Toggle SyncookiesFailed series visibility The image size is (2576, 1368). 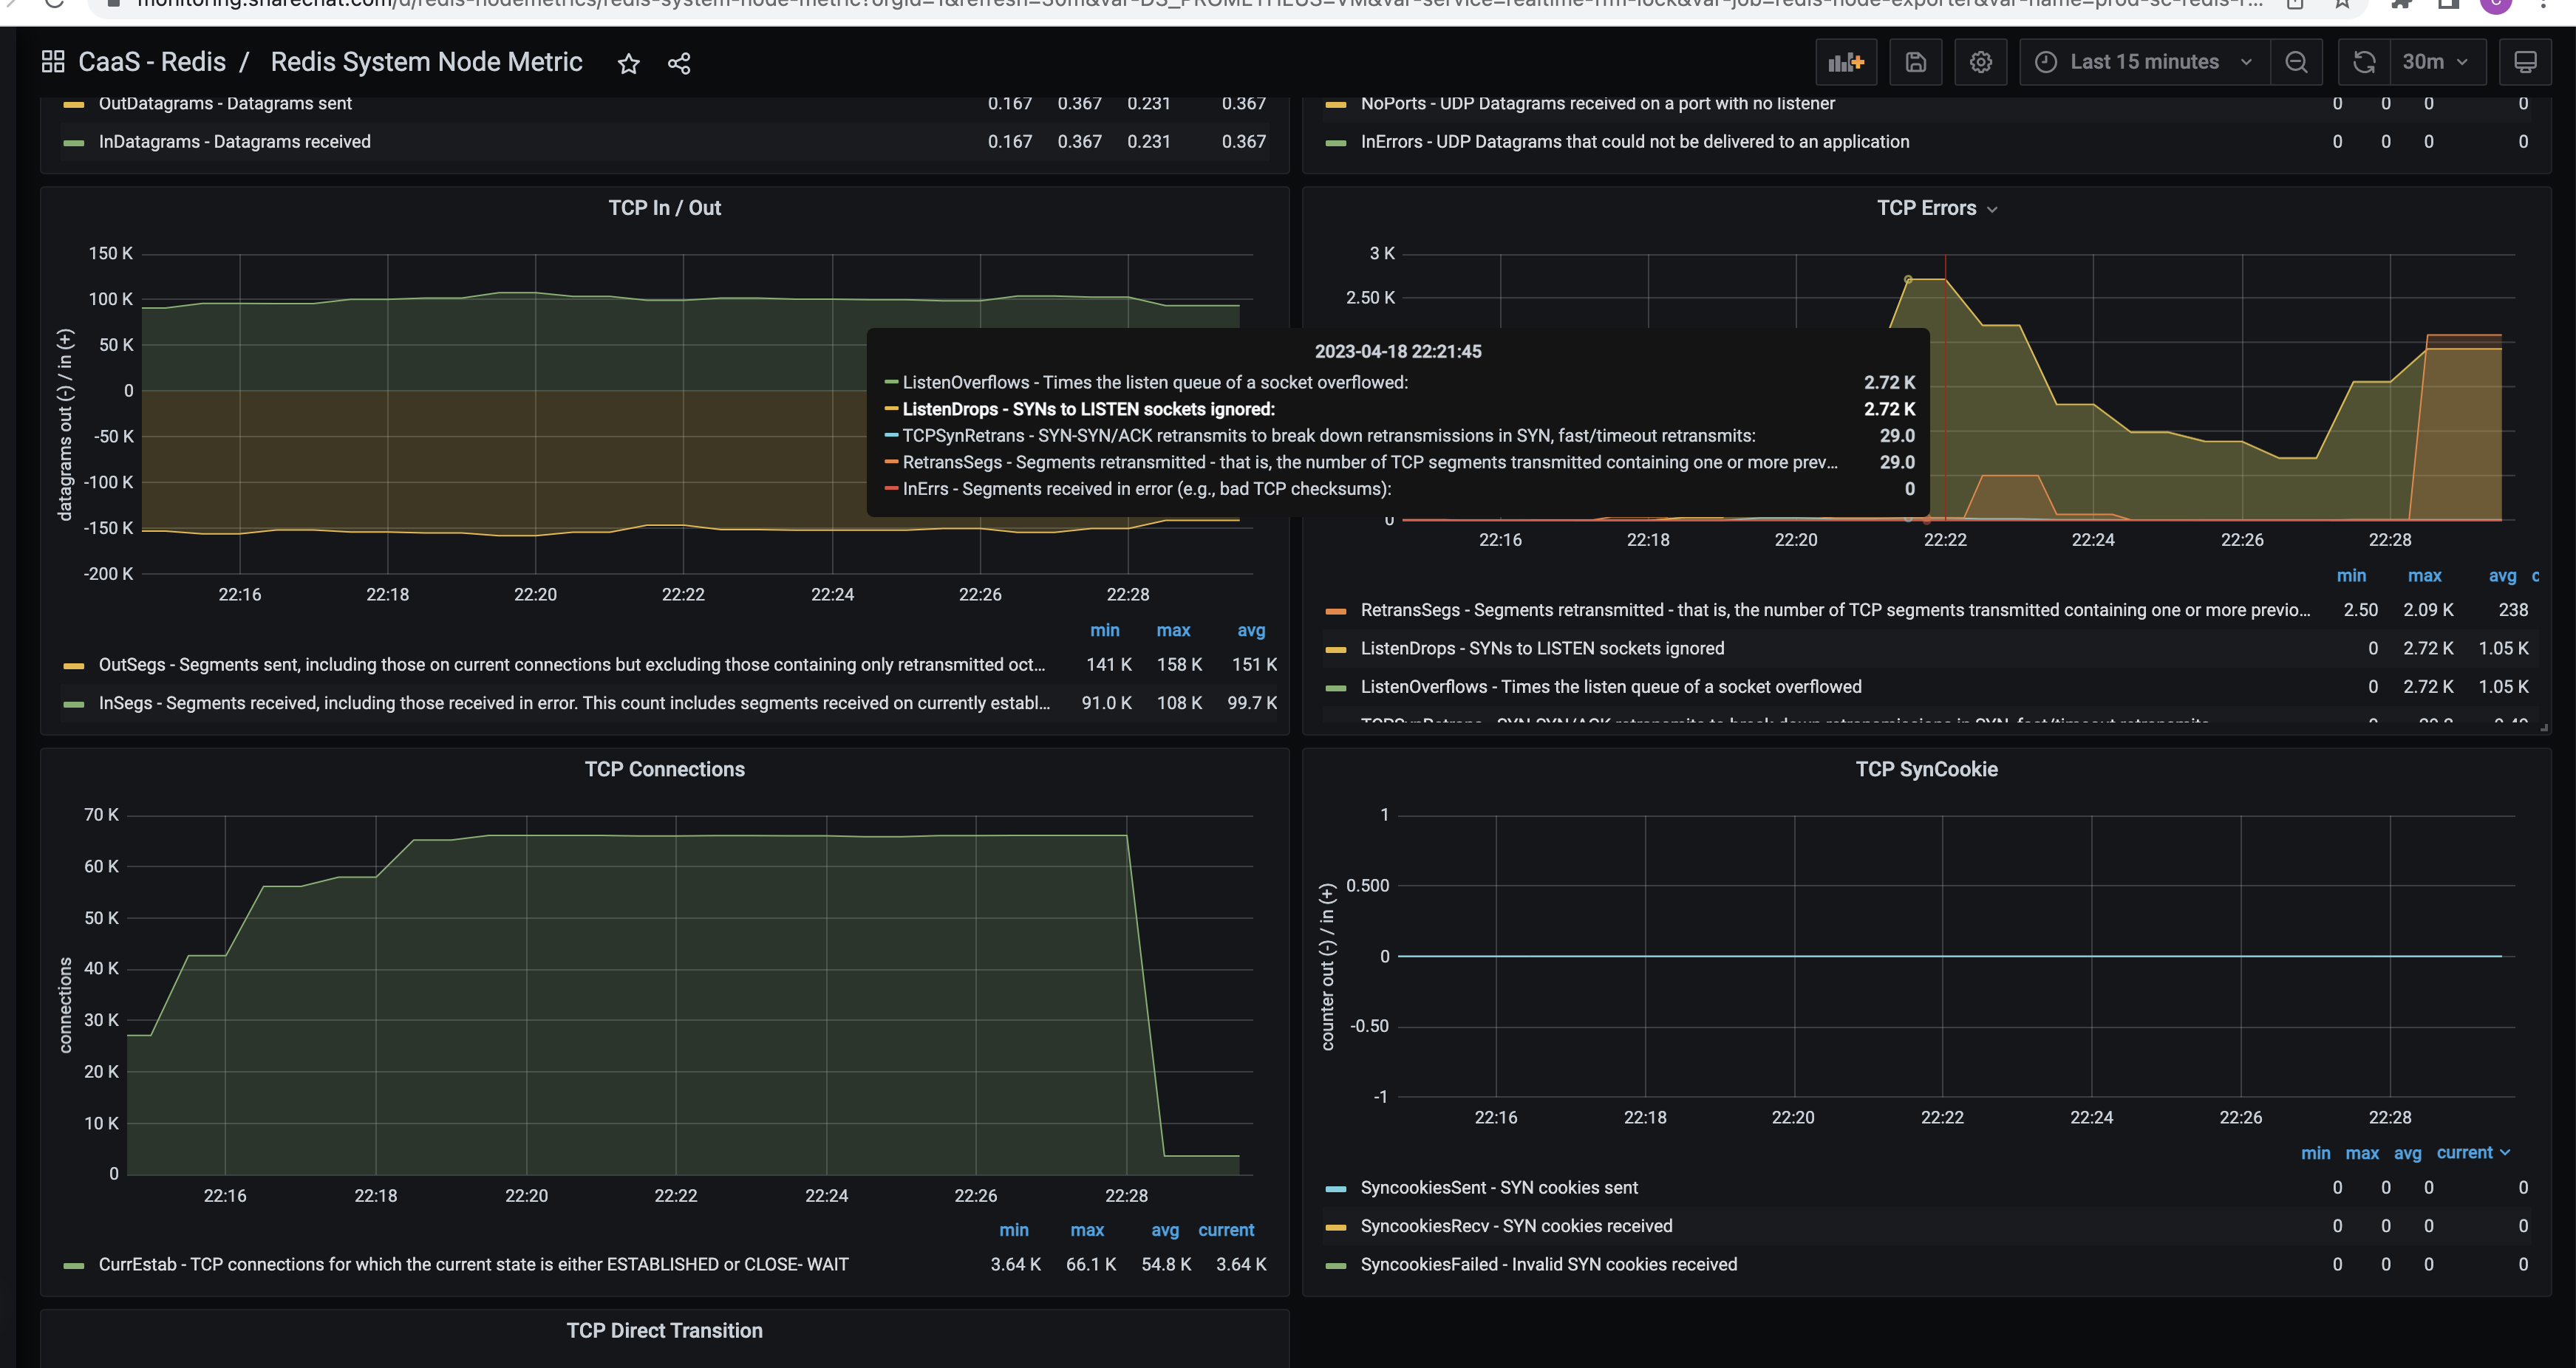(1549, 1263)
